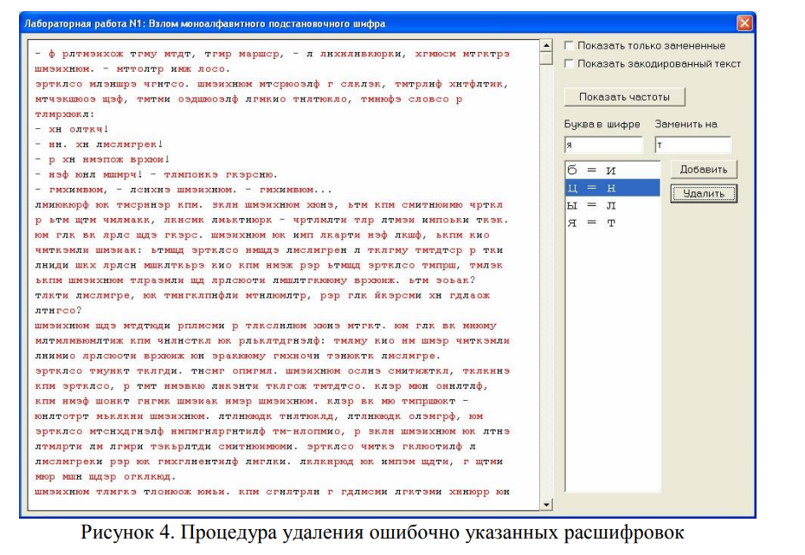This screenshot has width=805, height=555.
Task: Click the text scrollbar up arrow
Action: pos(546,45)
